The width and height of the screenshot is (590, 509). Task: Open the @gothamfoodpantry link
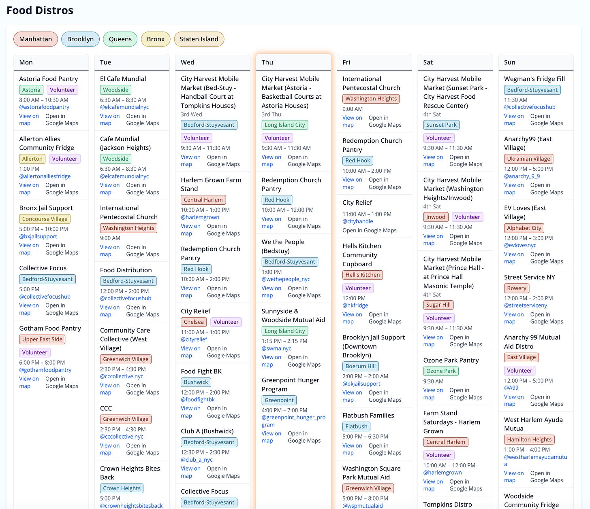click(45, 370)
